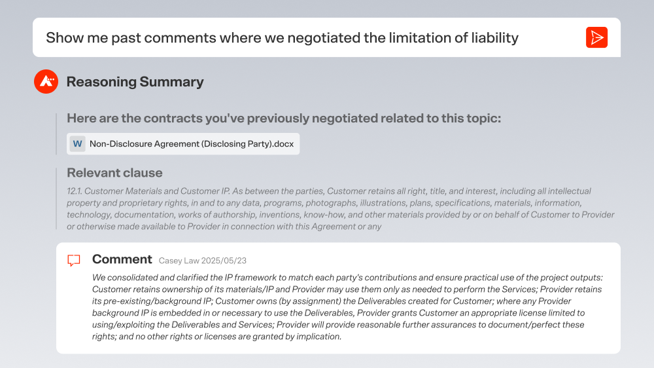The width and height of the screenshot is (654, 368).
Task: Click 'Customer Materials and Customer IP' clause title
Action: (x=157, y=191)
